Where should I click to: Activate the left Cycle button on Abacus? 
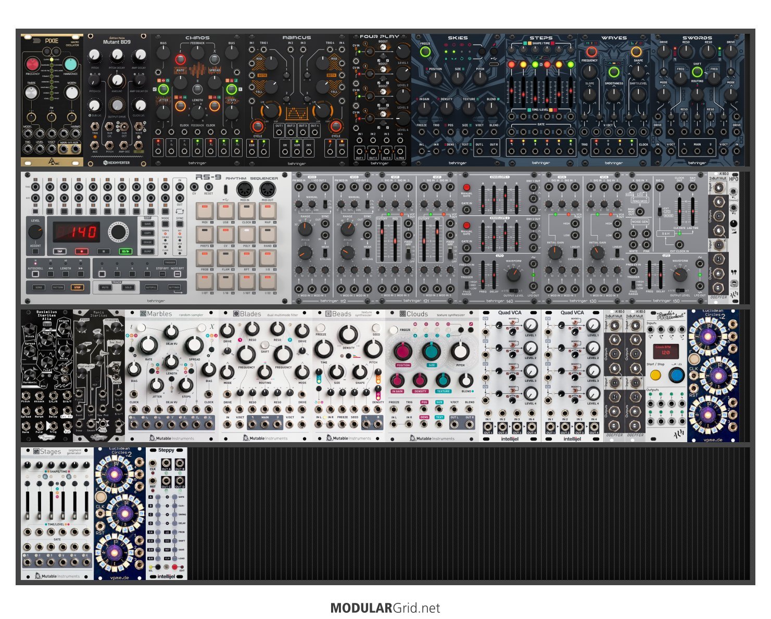pyautogui.click(x=257, y=126)
